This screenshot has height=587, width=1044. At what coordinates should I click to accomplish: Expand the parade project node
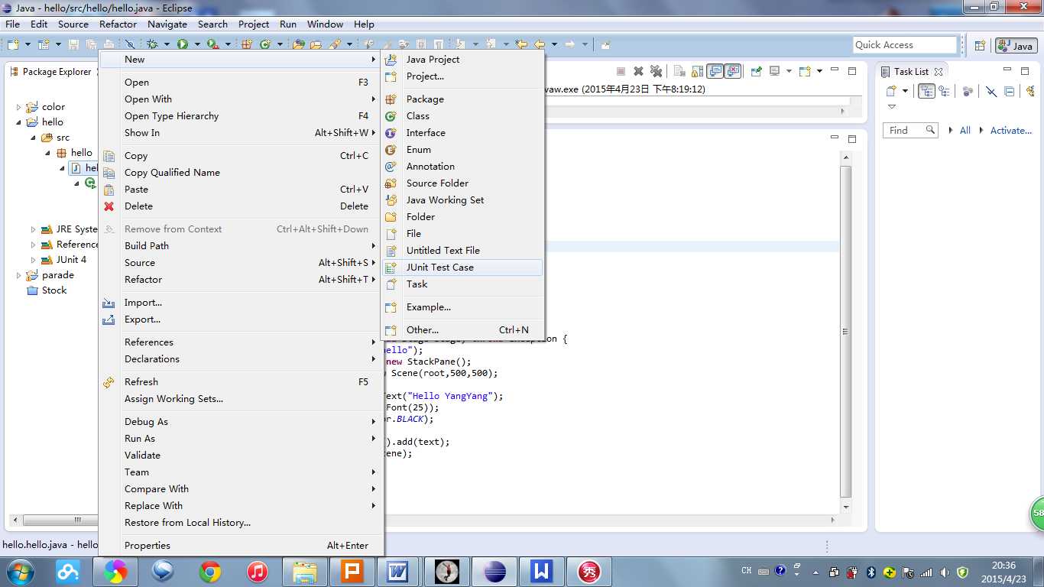pos(19,275)
